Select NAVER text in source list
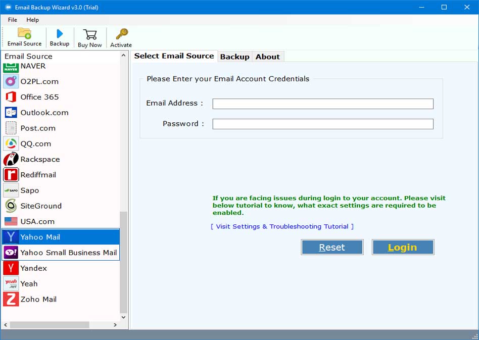 (x=33, y=66)
